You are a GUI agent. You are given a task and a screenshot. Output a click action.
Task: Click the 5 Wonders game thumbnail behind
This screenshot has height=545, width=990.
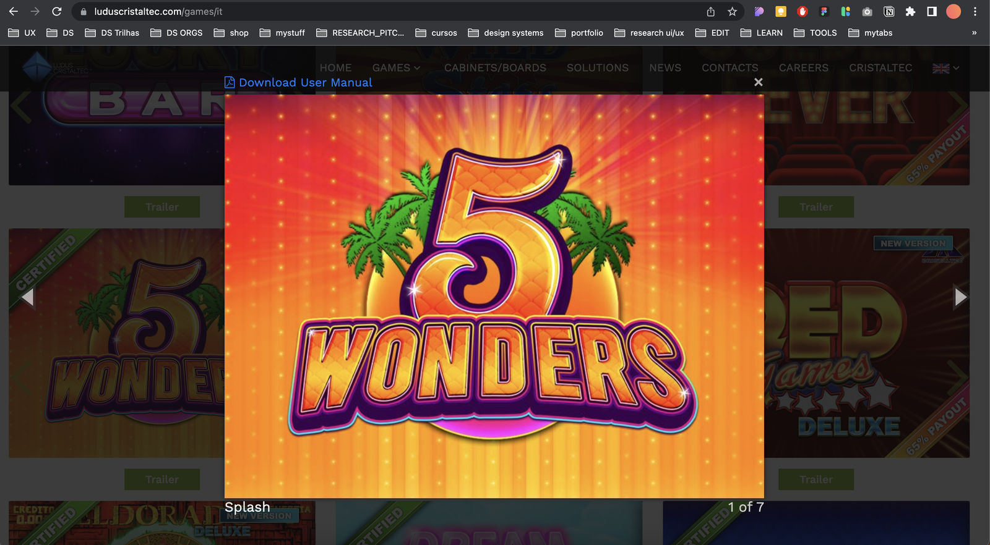pos(116,343)
